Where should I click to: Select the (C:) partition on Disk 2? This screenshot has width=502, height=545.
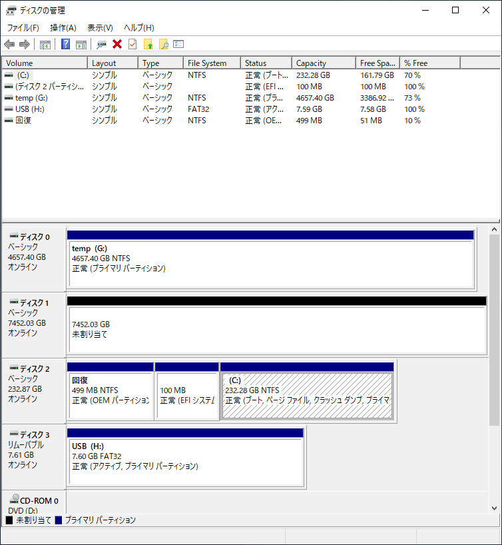307,395
